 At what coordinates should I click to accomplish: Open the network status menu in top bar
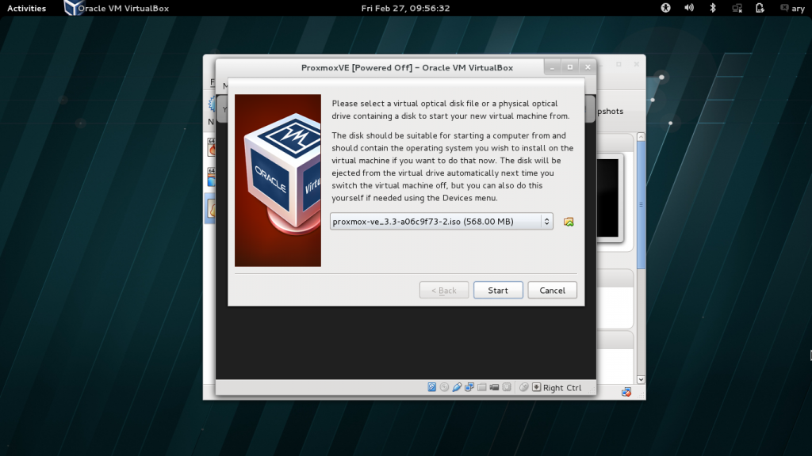737,8
